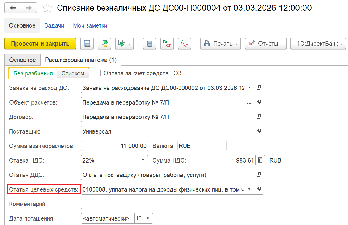The width and height of the screenshot is (348, 225).
Task: Click the Комментарий input field
Action: click(172, 204)
